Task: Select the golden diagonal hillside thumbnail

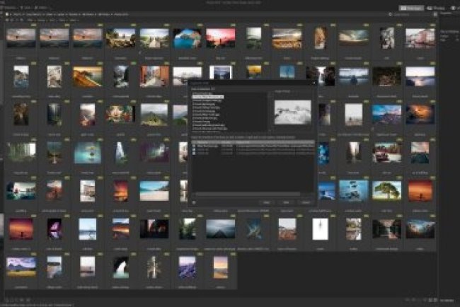Action: click(x=88, y=76)
